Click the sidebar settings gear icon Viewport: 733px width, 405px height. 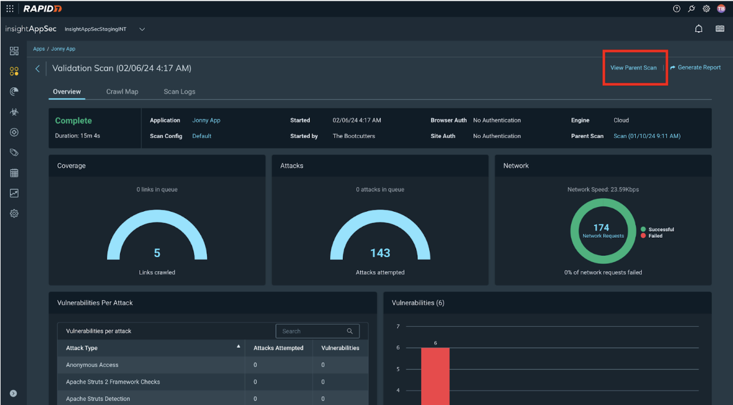click(14, 213)
